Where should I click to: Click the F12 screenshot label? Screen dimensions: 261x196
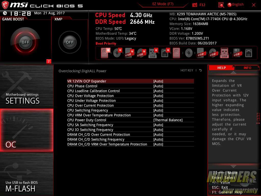[x=202, y=5]
